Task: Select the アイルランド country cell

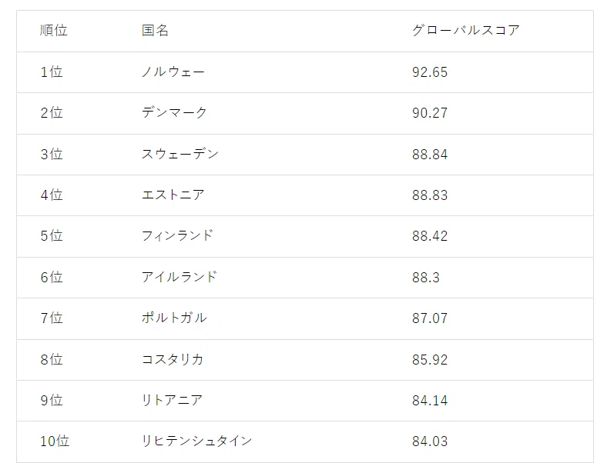Action: pos(179,277)
